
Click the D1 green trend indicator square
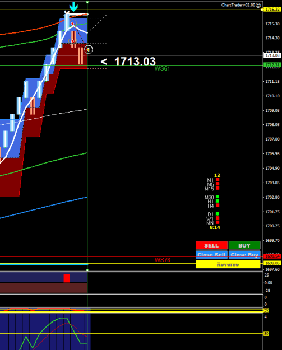[x=218, y=214]
